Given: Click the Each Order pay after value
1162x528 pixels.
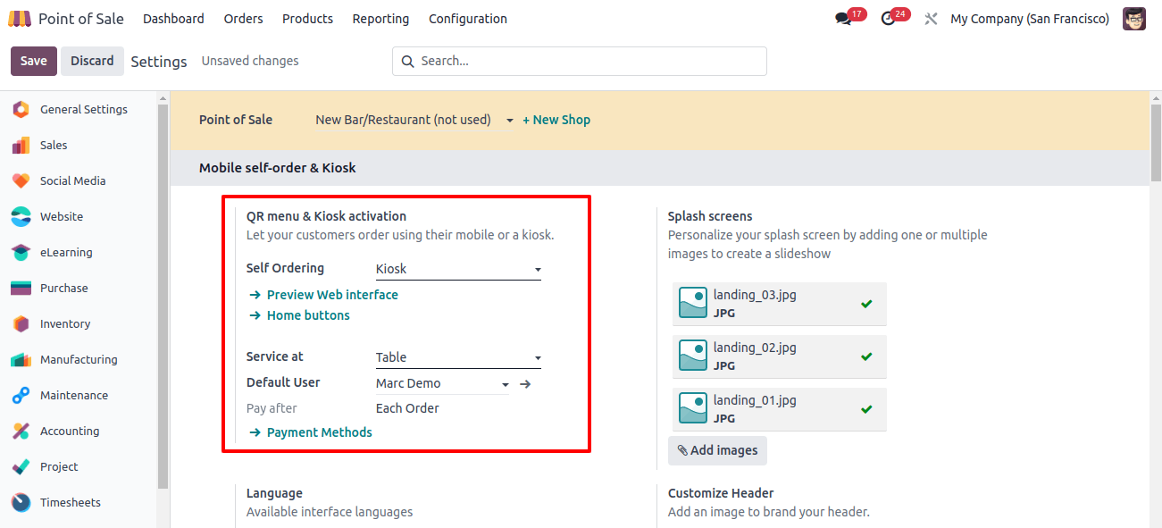Looking at the screenshot, I should 407,408.
